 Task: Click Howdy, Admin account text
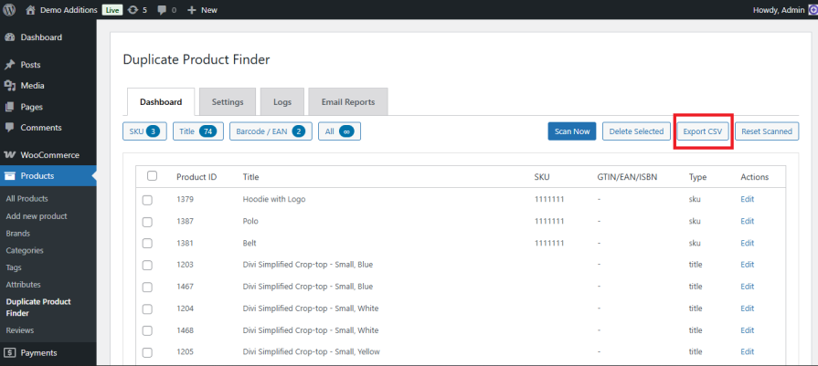point(780,10)
